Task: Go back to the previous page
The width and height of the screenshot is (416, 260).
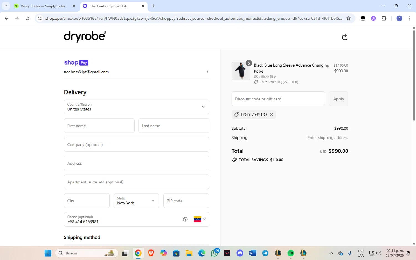Action: coord(6,18)
